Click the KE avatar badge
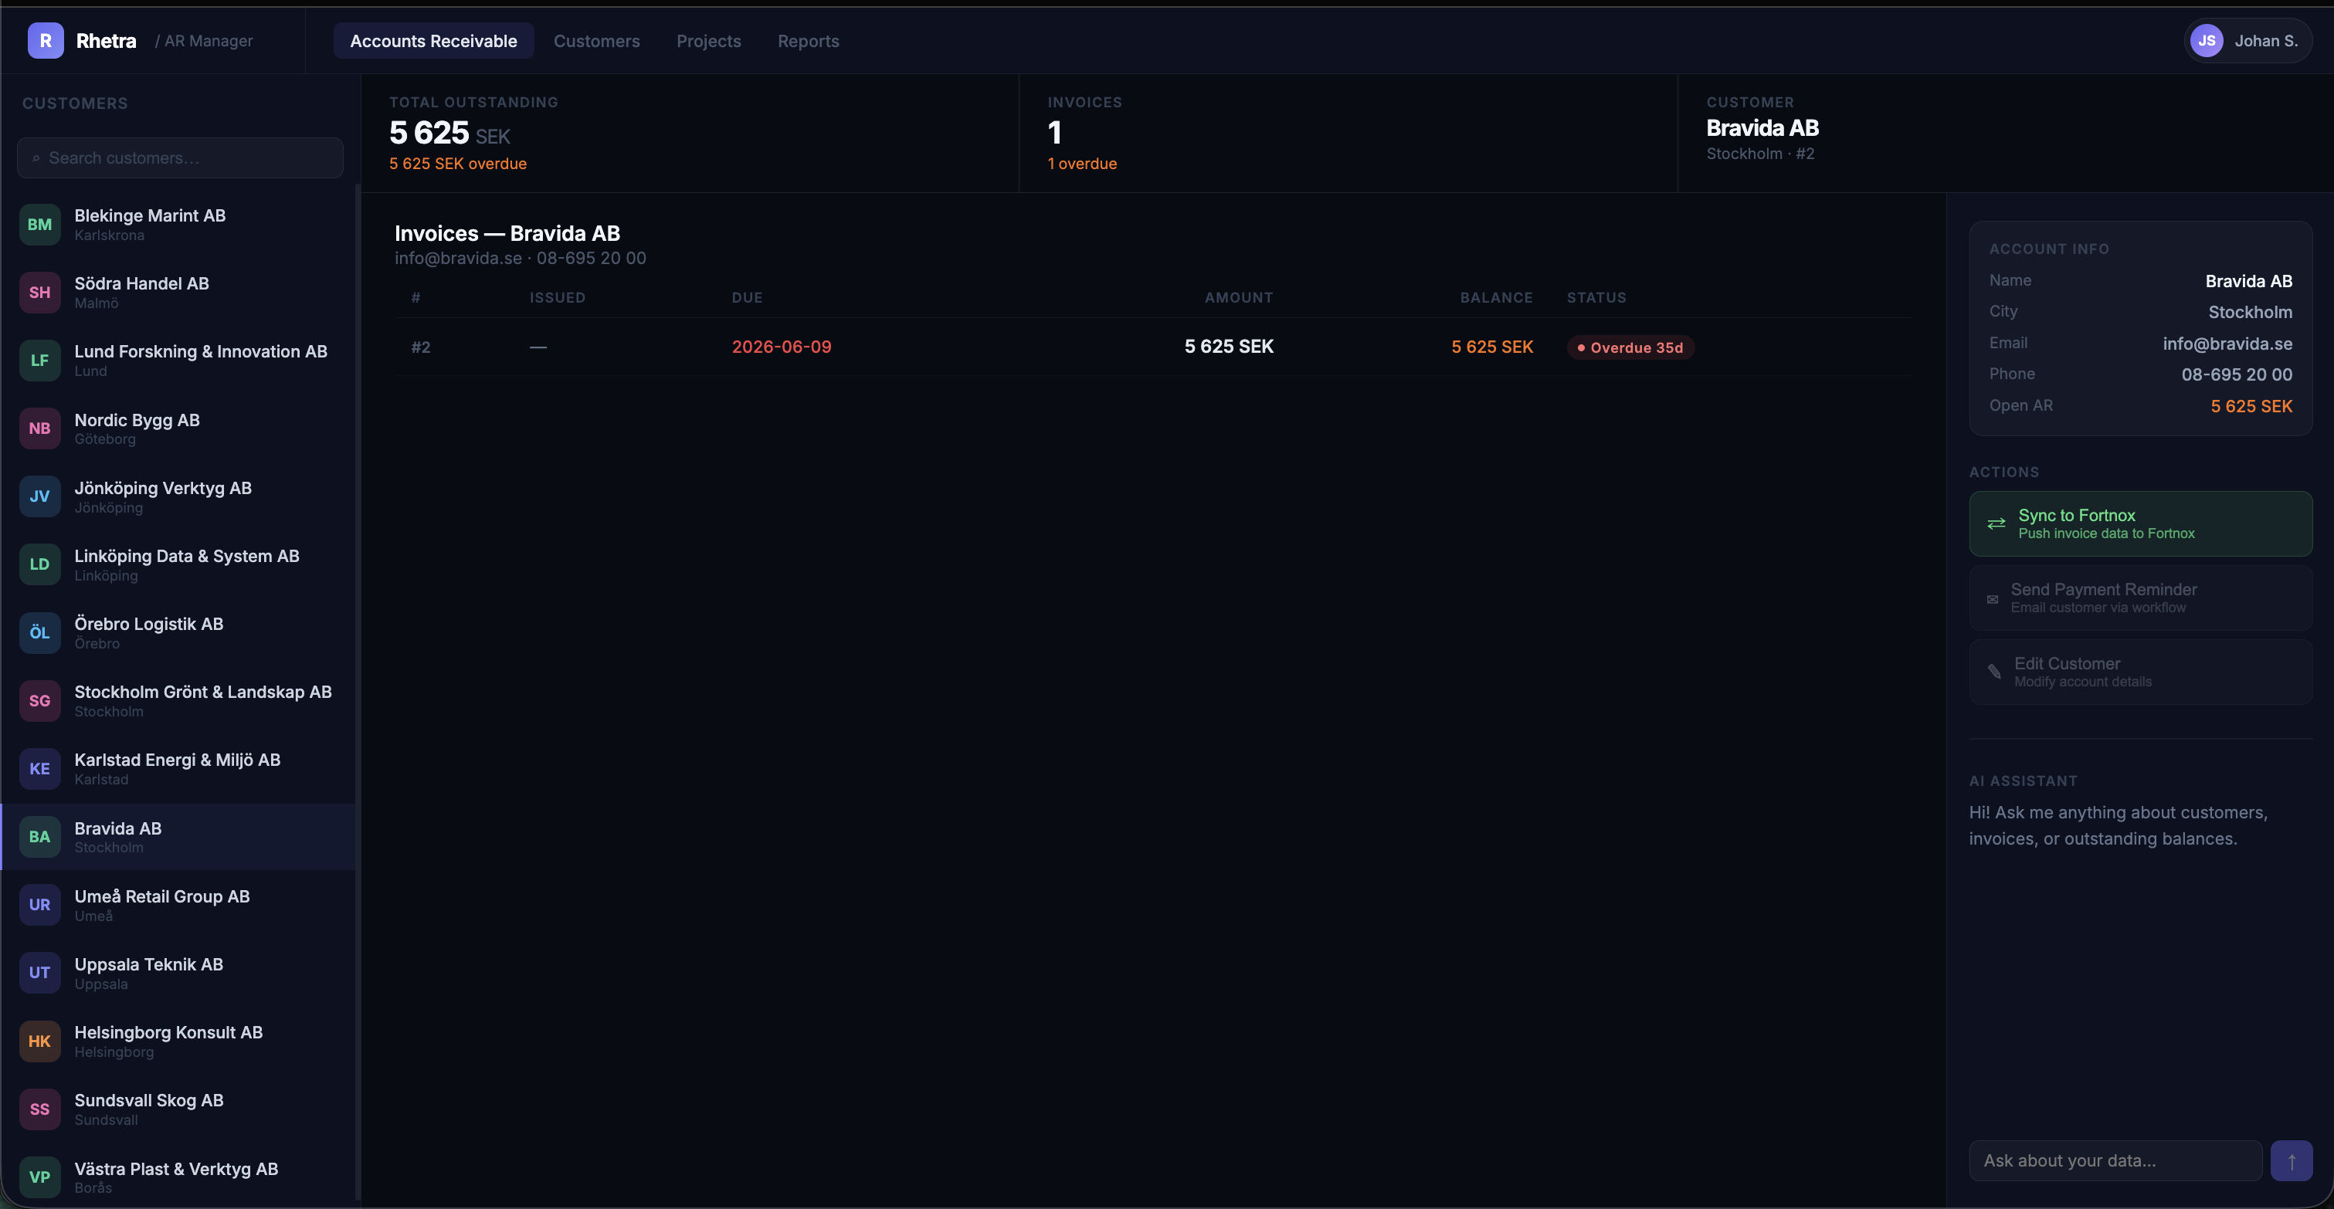 [39, 769]
